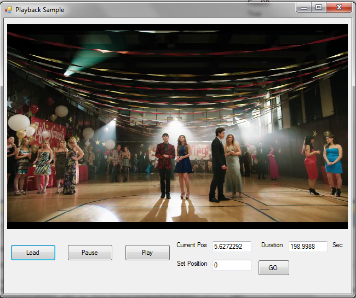Focus the Current Pos value field
356x298 pixels.
click(232, 247)
